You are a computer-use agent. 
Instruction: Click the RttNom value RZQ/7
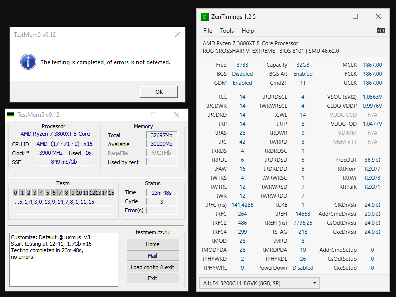pos(372,169)
